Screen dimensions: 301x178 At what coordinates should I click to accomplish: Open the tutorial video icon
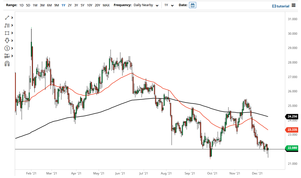click(274, 6)
